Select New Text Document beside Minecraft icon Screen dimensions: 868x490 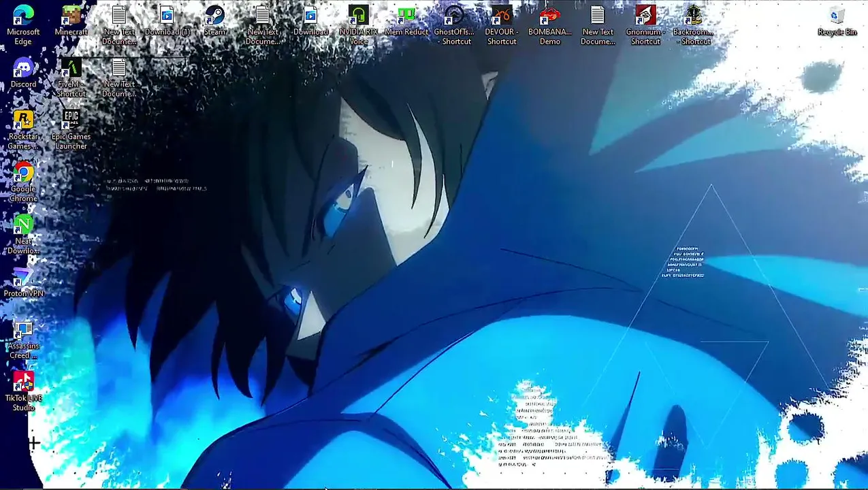pyautogui.click(x=119, y=25)
